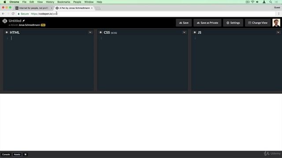Open user avatar profile menu
282x158 pixels.
tap(276, 23)
